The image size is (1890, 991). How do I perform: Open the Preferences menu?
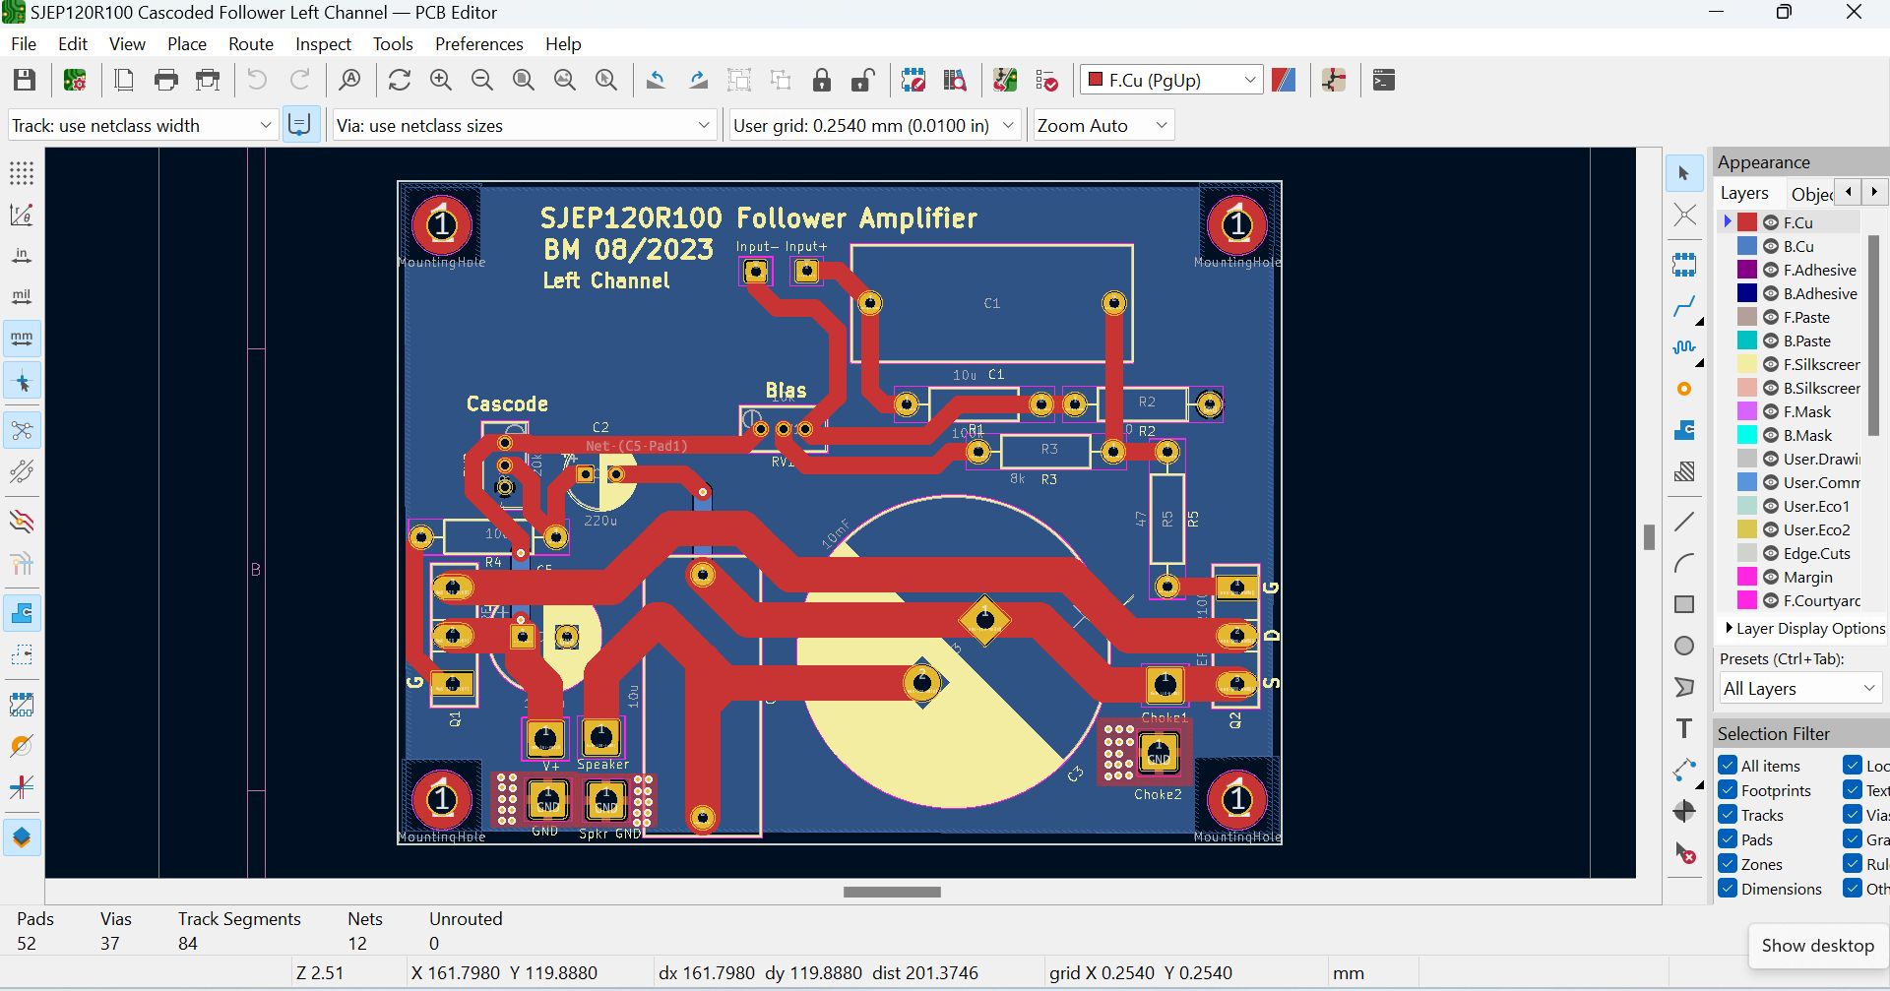pos(479,44)
